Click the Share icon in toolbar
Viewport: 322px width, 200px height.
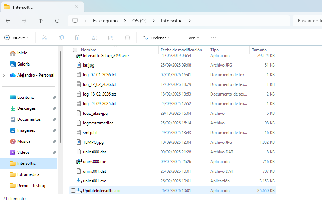(x=111, y=38)
